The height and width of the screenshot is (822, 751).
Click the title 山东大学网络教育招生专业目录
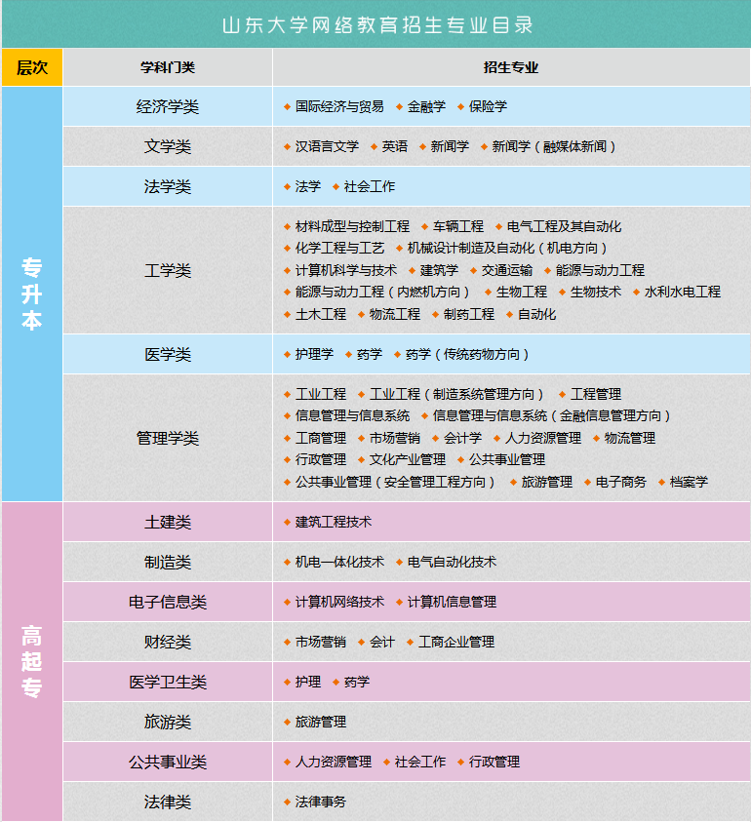(x=377, y=25)
